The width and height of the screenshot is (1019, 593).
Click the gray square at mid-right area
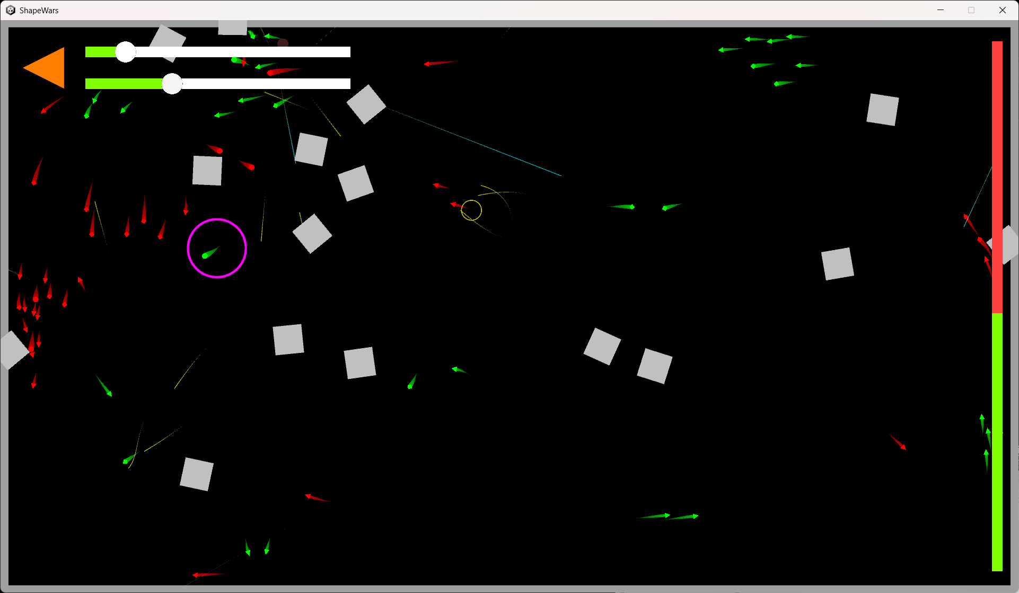[x=837, y=264]
